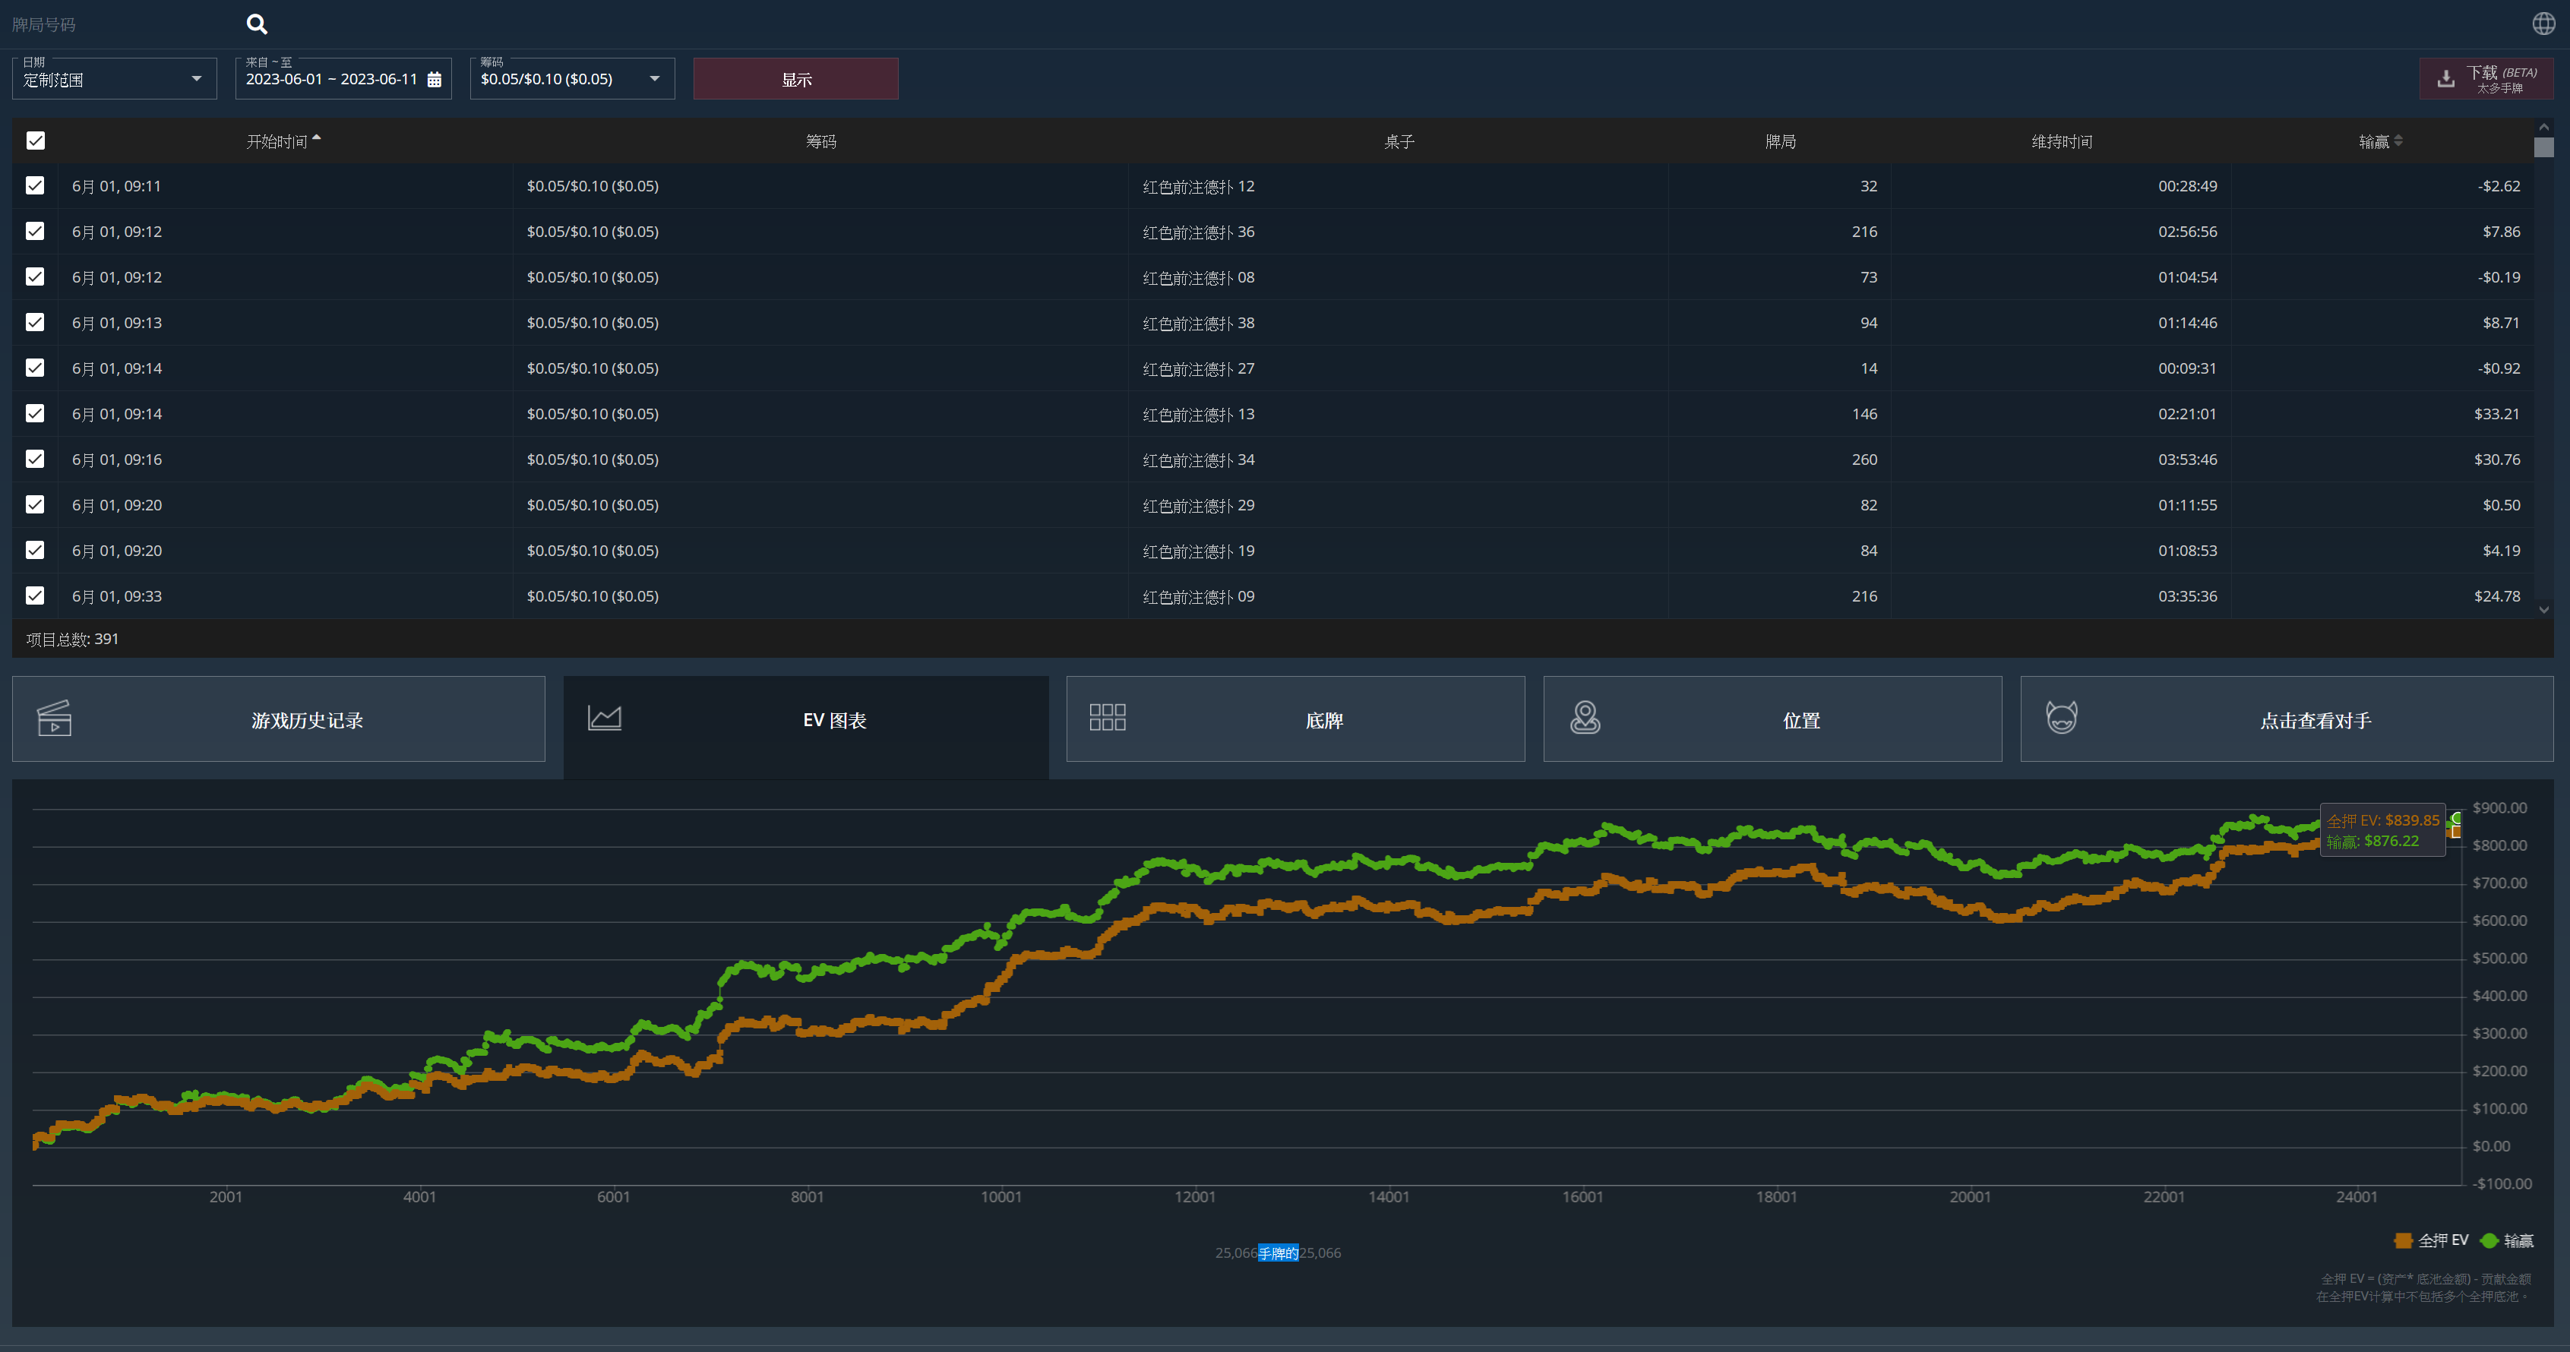Click the download arrow icon

tap(2445, 79)
